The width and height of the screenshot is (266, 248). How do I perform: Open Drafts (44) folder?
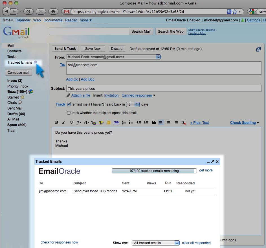16,114
